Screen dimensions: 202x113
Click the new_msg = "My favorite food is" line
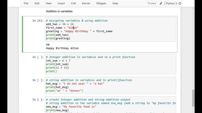tap(71, 107)
